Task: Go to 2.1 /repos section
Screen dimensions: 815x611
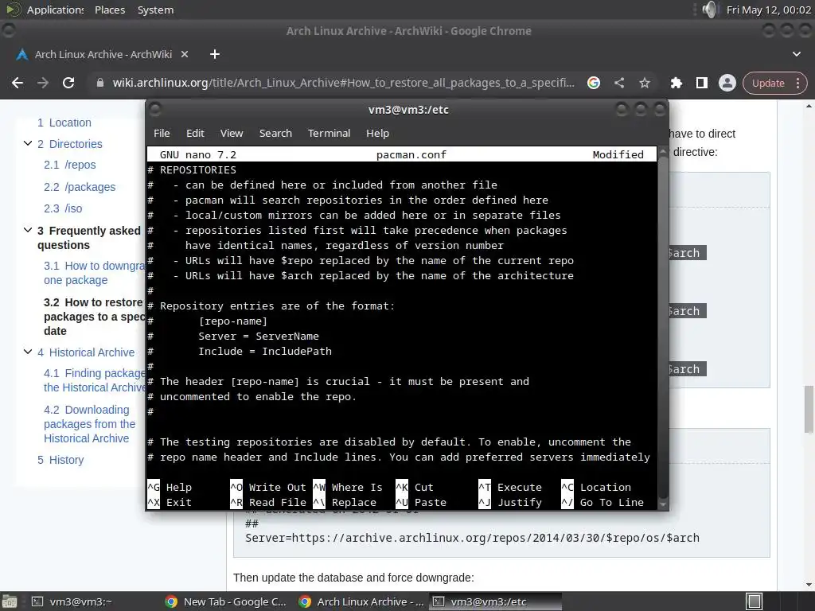Action: (x=70, y=165)
